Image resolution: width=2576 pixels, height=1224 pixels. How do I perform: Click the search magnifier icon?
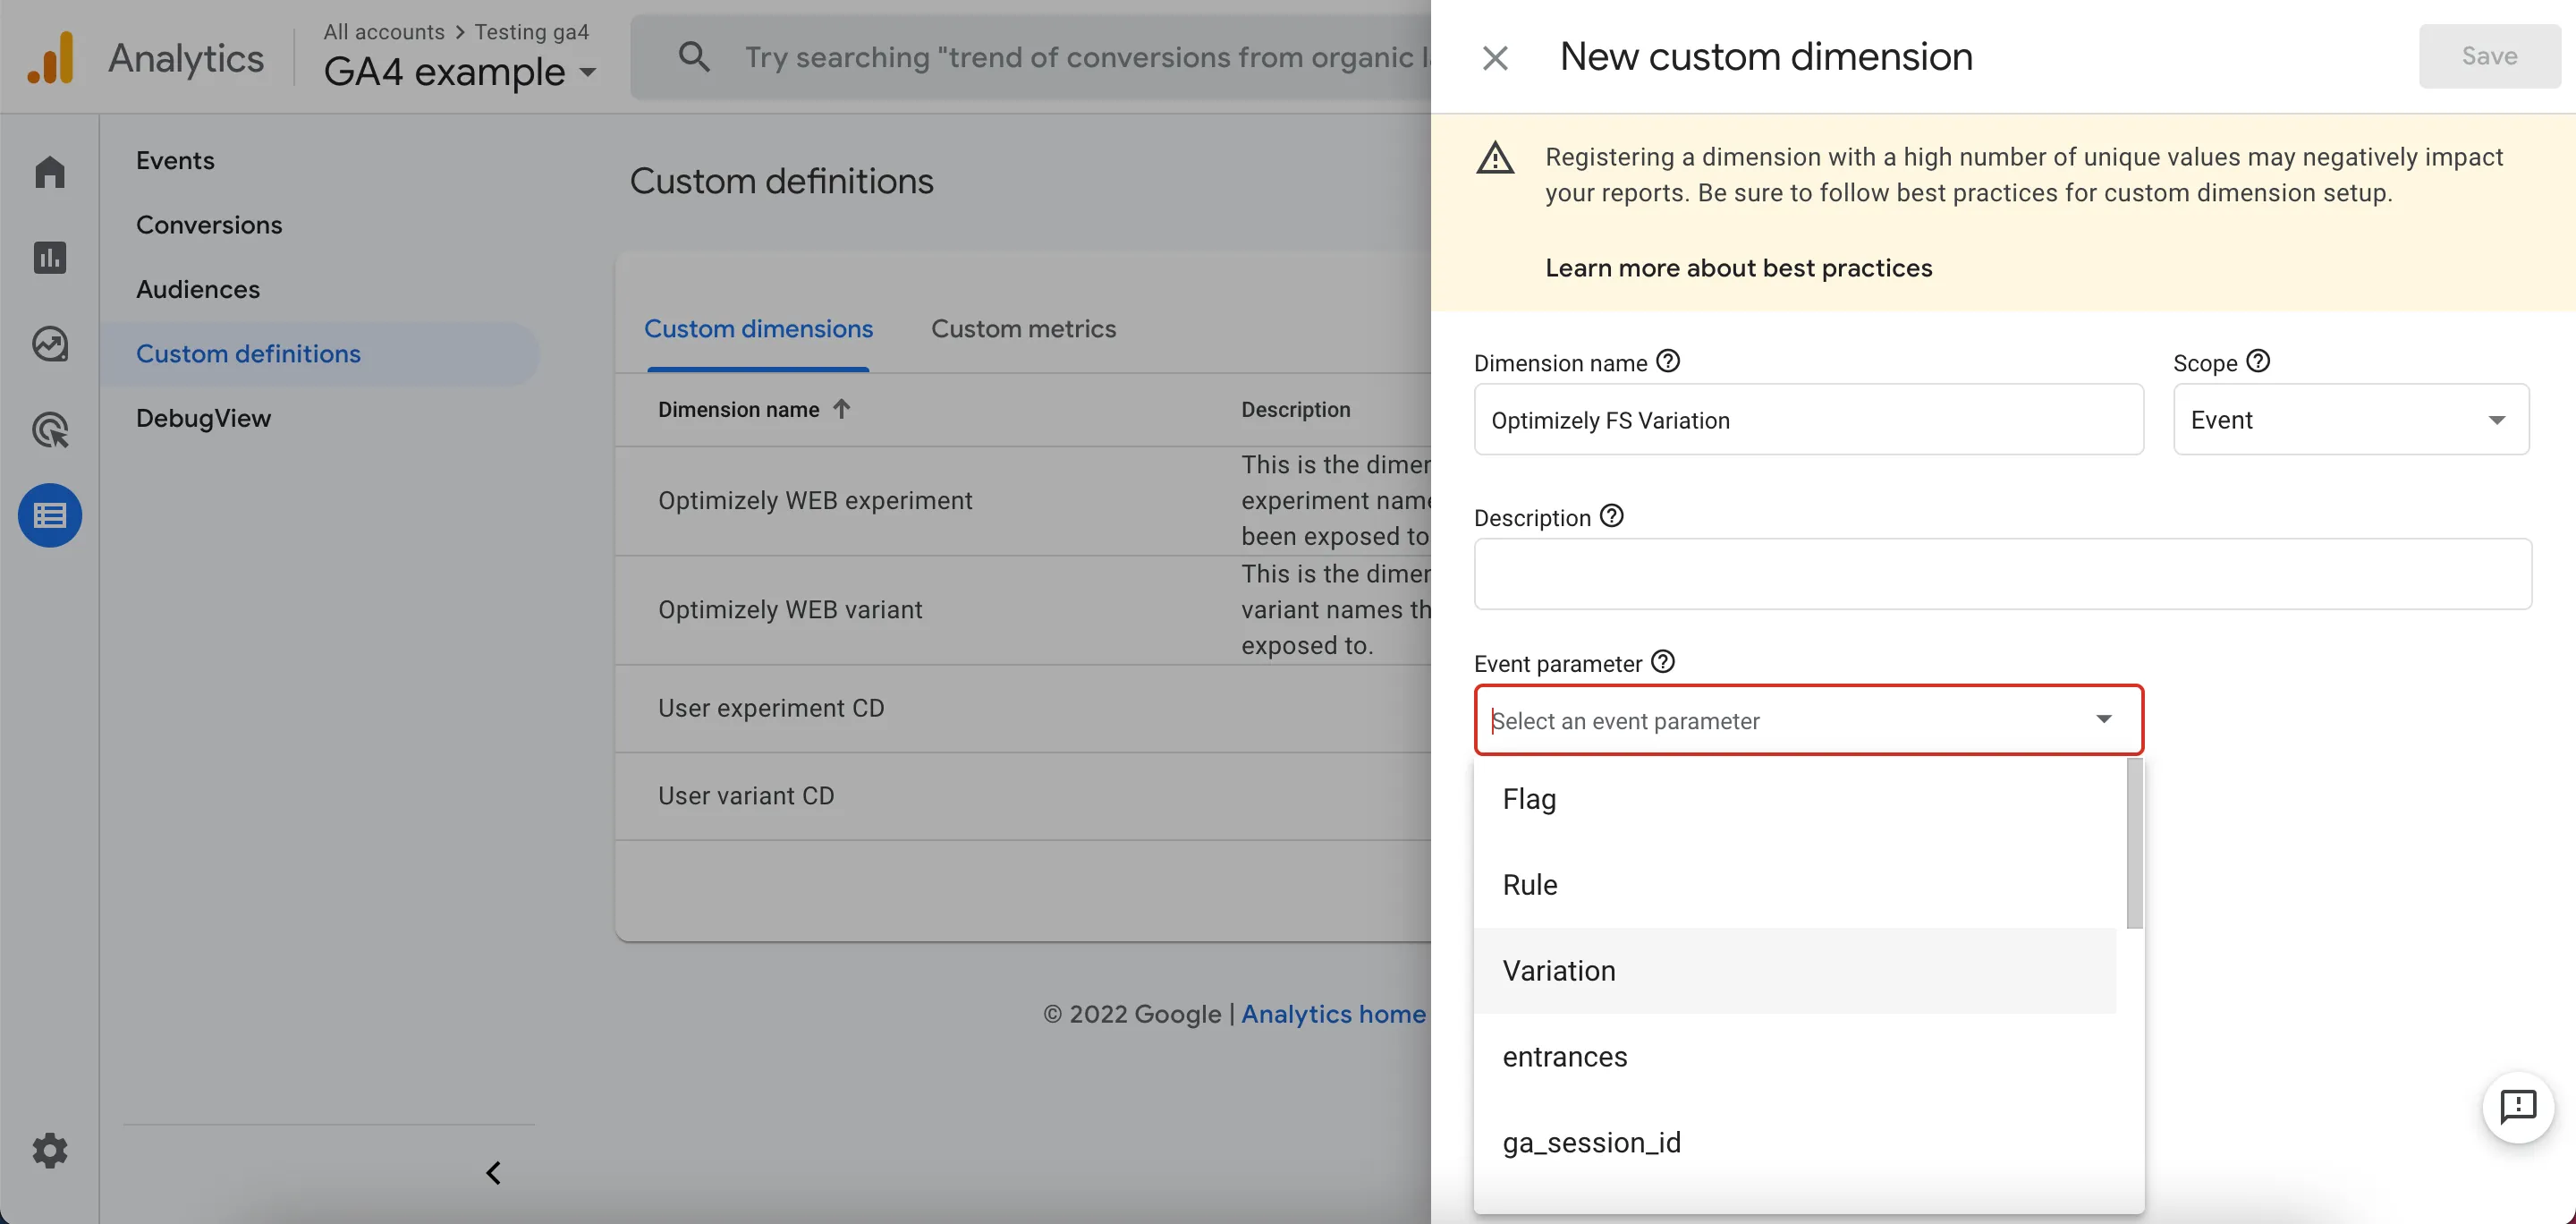(x=694, y=56)
